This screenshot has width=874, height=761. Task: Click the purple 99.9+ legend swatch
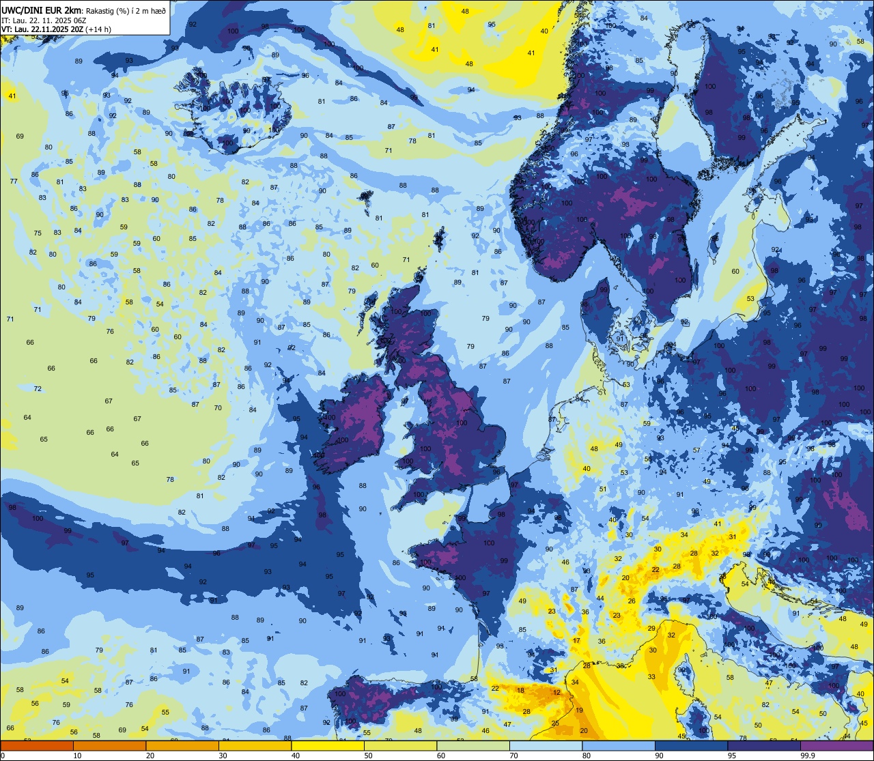coord(836,745)
